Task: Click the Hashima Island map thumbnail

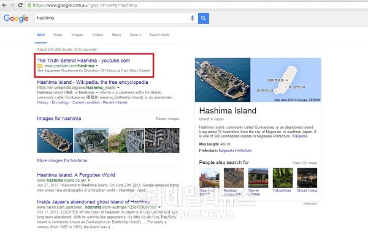Action: pyautogui.click(x=286, y=80)
